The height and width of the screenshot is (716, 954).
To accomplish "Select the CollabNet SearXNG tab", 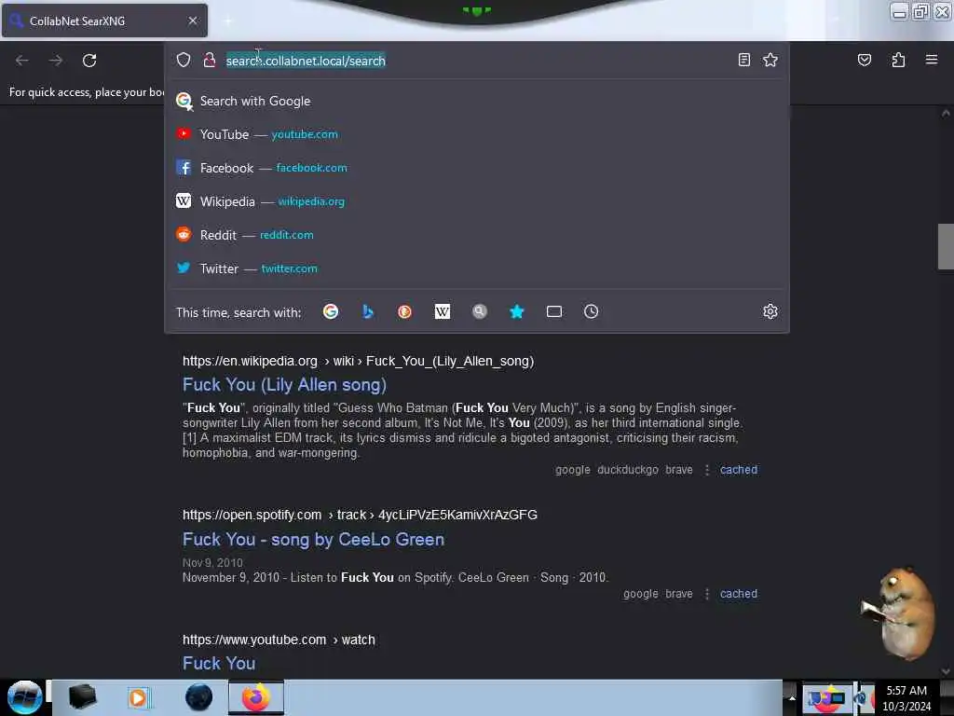I will click(x=104, y=21).
